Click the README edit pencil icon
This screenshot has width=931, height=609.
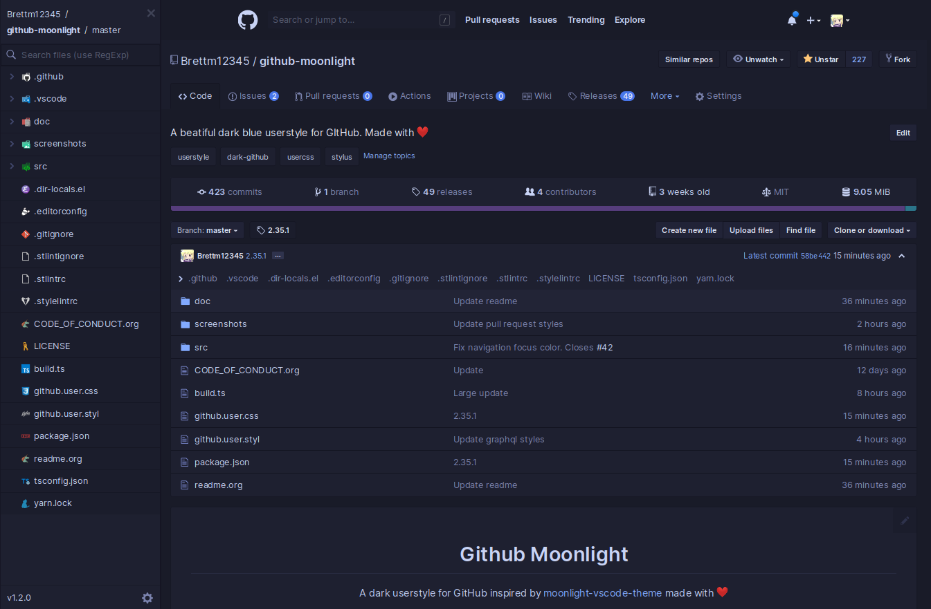[905, 521]
